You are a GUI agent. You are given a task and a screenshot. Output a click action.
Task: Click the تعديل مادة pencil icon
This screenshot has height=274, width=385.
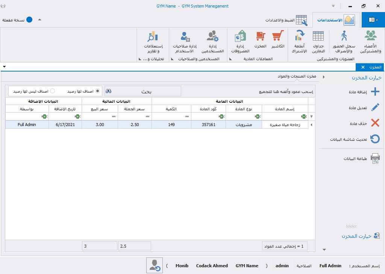coord(375,107)
